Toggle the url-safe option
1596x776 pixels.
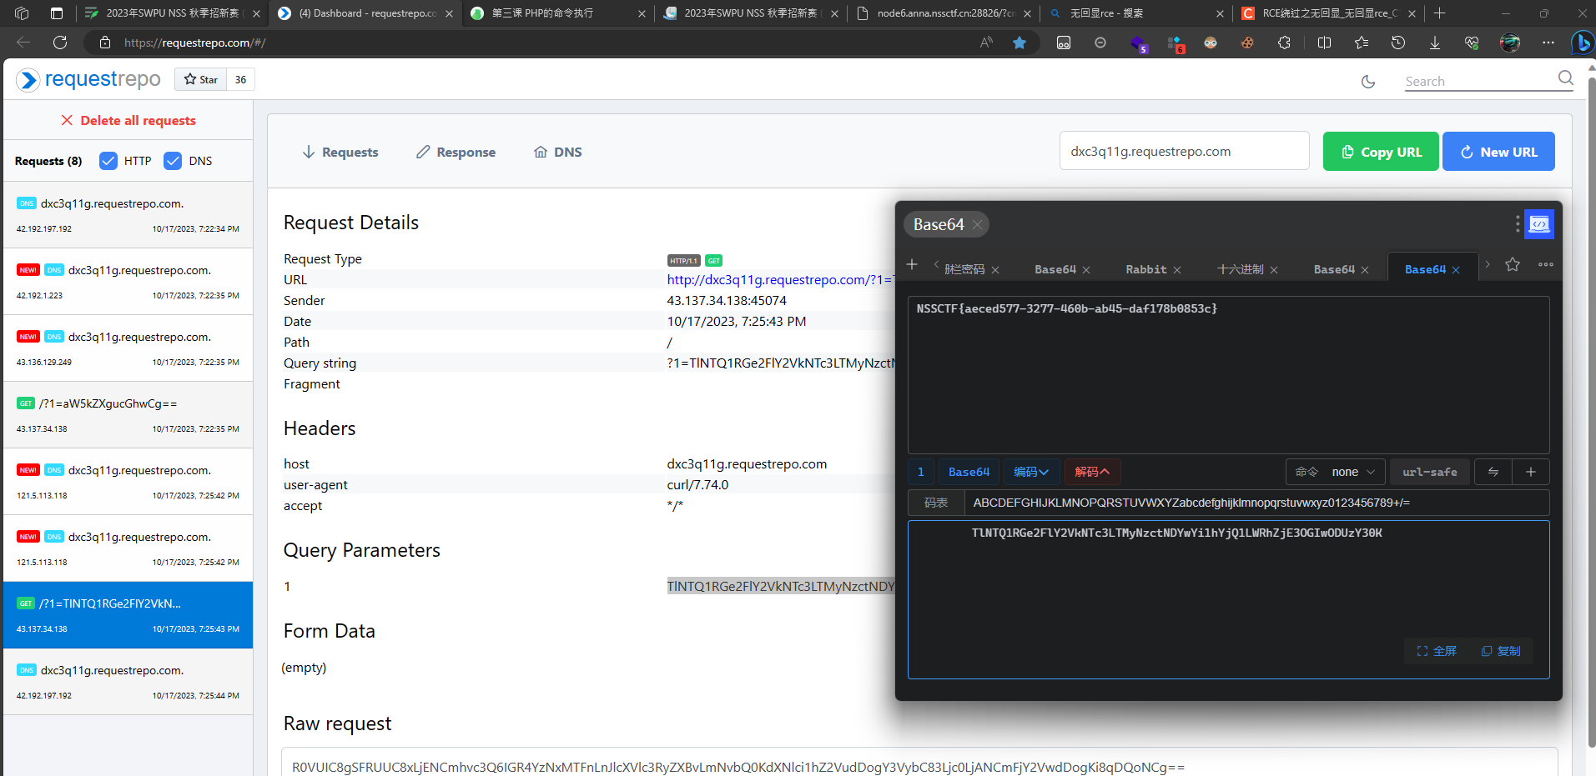1430,472
